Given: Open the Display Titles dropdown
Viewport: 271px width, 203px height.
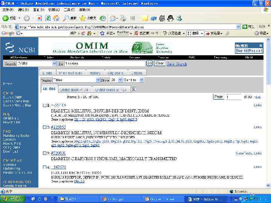Looking at the screenshot, I should coord(98,80).
